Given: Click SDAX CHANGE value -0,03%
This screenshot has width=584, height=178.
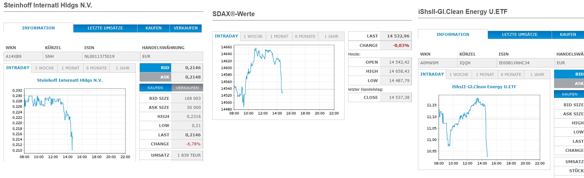Looking at the screenshot, I should click(x=401, y=45).
